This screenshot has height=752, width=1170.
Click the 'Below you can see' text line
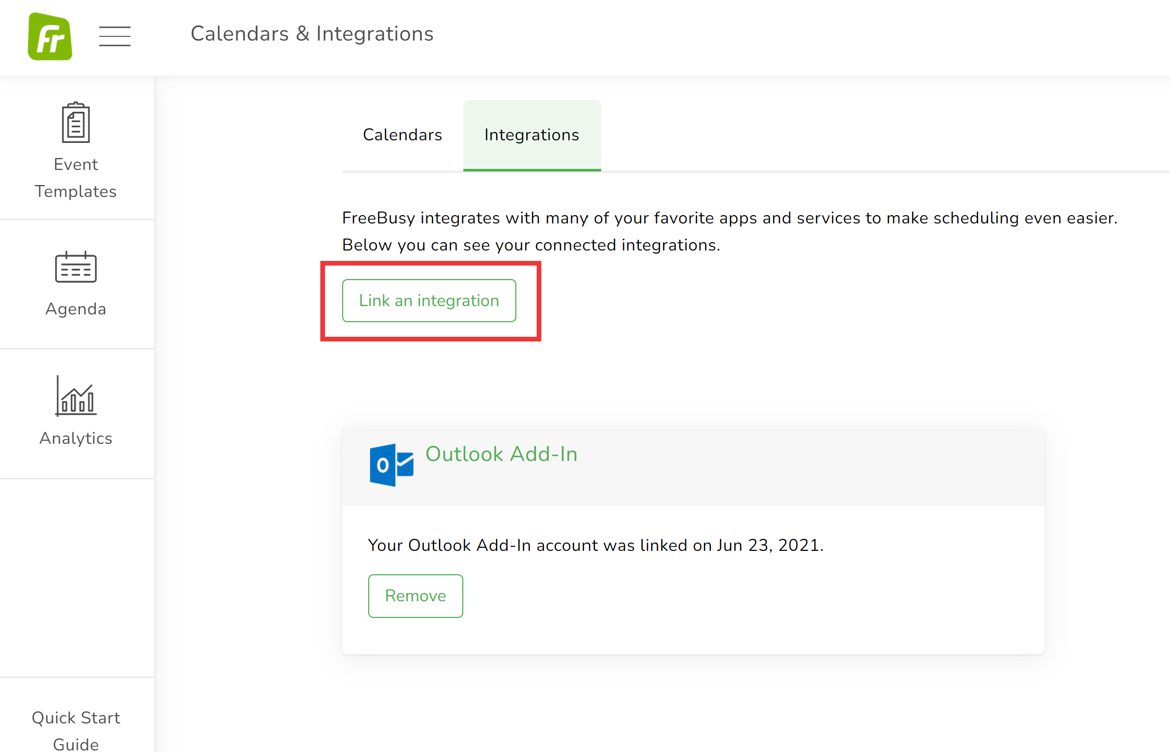click(x=530, y=245)
